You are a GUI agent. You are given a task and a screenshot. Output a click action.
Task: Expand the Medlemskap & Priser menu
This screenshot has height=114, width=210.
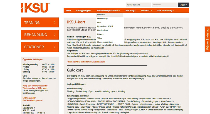(108, 11)
